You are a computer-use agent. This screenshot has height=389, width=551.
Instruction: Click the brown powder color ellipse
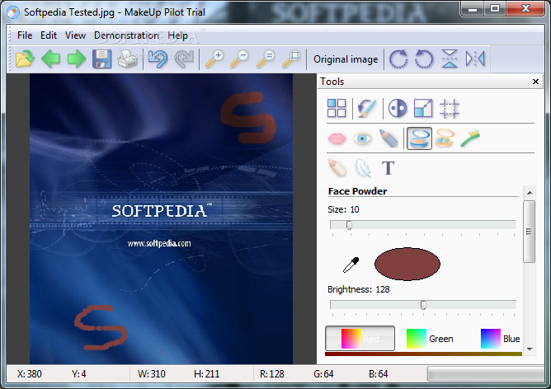coord(407,264)
